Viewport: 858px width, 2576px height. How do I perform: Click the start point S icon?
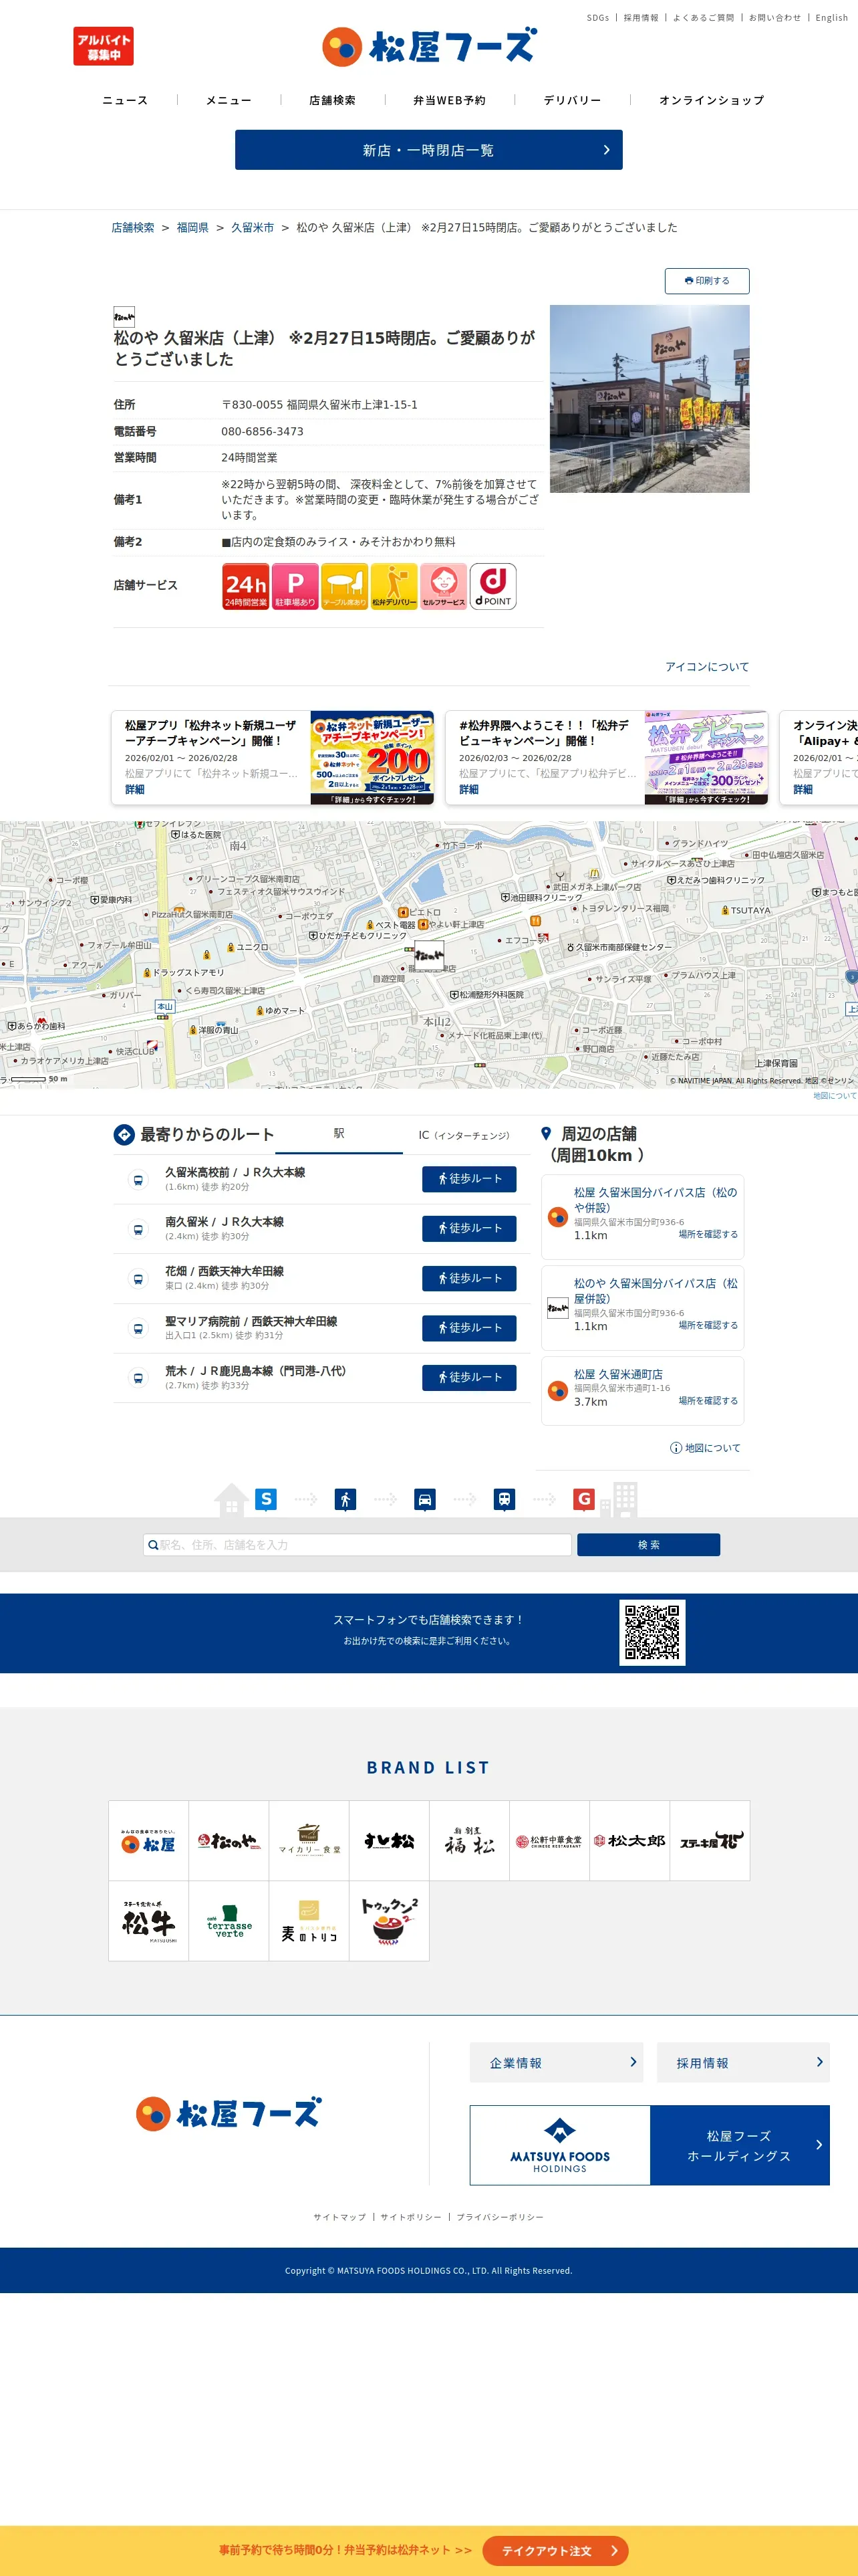265,1499
